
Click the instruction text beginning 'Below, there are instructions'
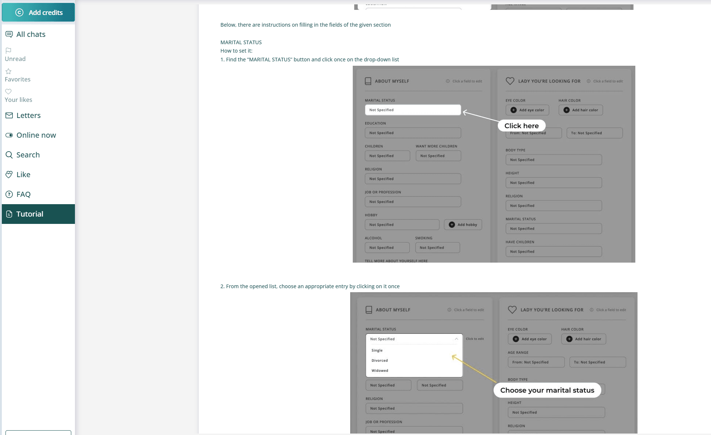(x=306, y=25)
